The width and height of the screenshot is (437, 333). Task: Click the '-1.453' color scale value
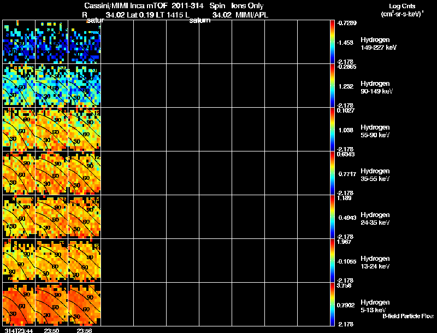click(x=345, y=43)
